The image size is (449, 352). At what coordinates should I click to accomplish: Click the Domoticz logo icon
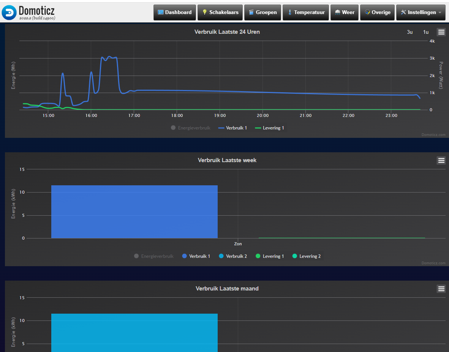[9, 13]
